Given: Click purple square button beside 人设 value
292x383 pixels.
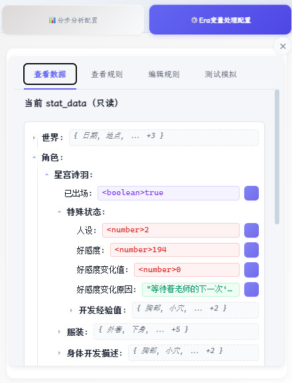Looking at the screenshot, I should click(x=252, y=230).
